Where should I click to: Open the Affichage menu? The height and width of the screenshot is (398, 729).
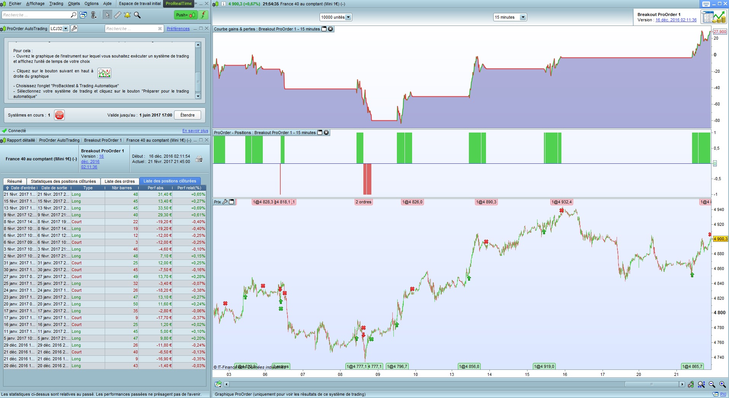click(35, 4)
